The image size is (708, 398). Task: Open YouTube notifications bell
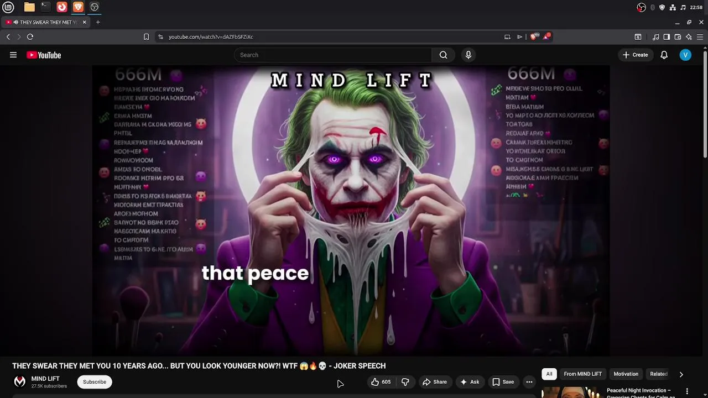click(x=664, y=55)
